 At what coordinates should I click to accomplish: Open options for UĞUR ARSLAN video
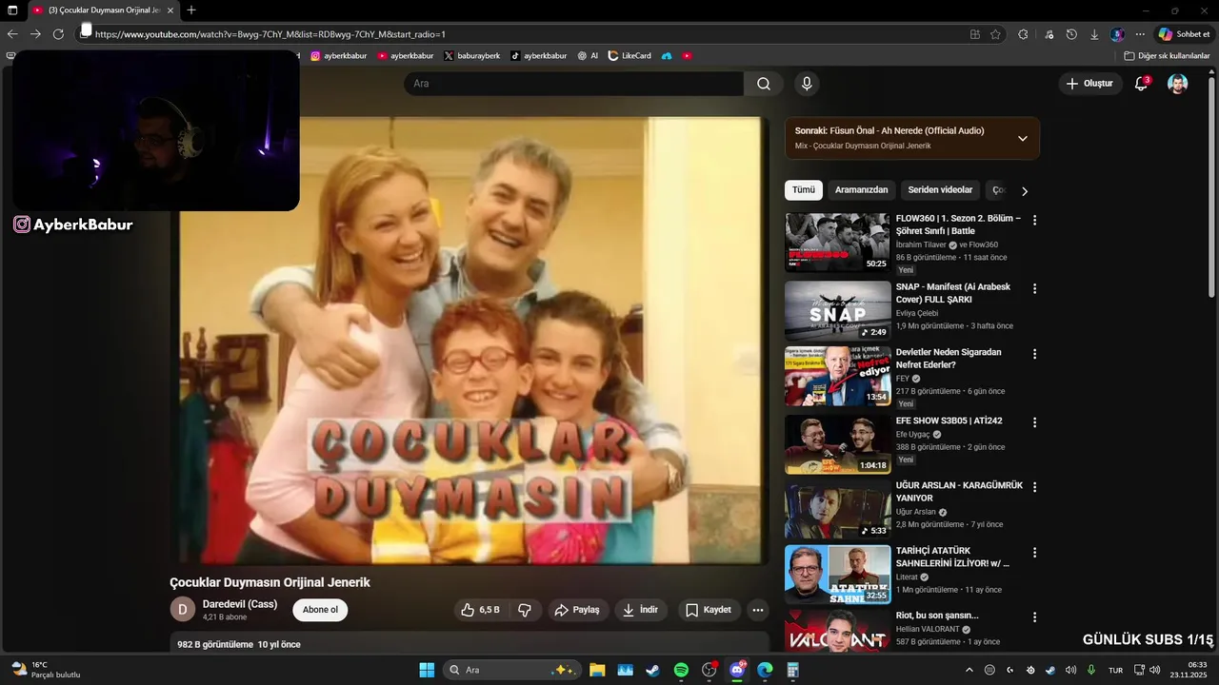coord(1034,486)
